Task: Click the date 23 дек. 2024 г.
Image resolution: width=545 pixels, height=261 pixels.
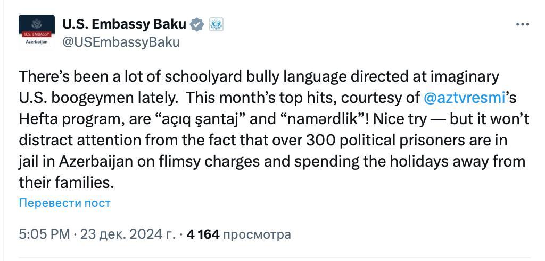Action: [127, 234]
